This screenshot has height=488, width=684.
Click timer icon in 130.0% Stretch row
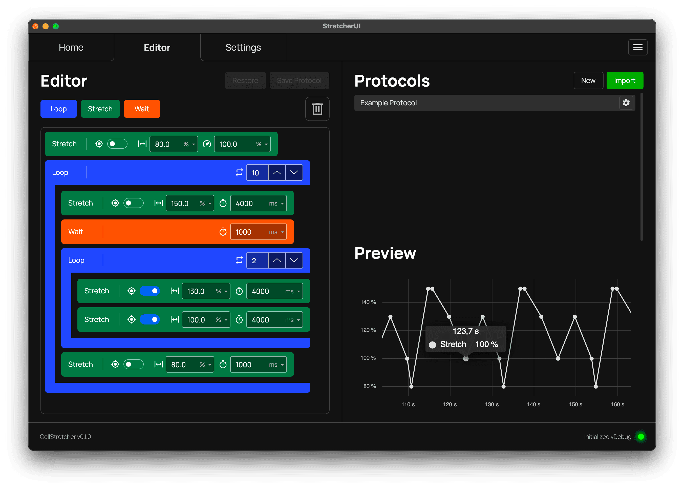point(239,291)
